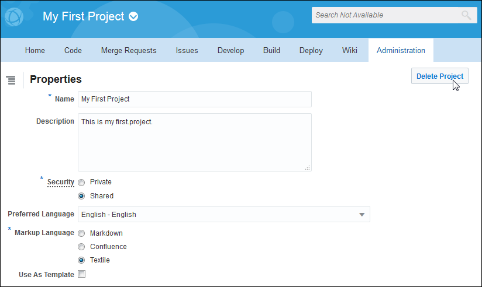Click the Use As Template label

point(46,274)
